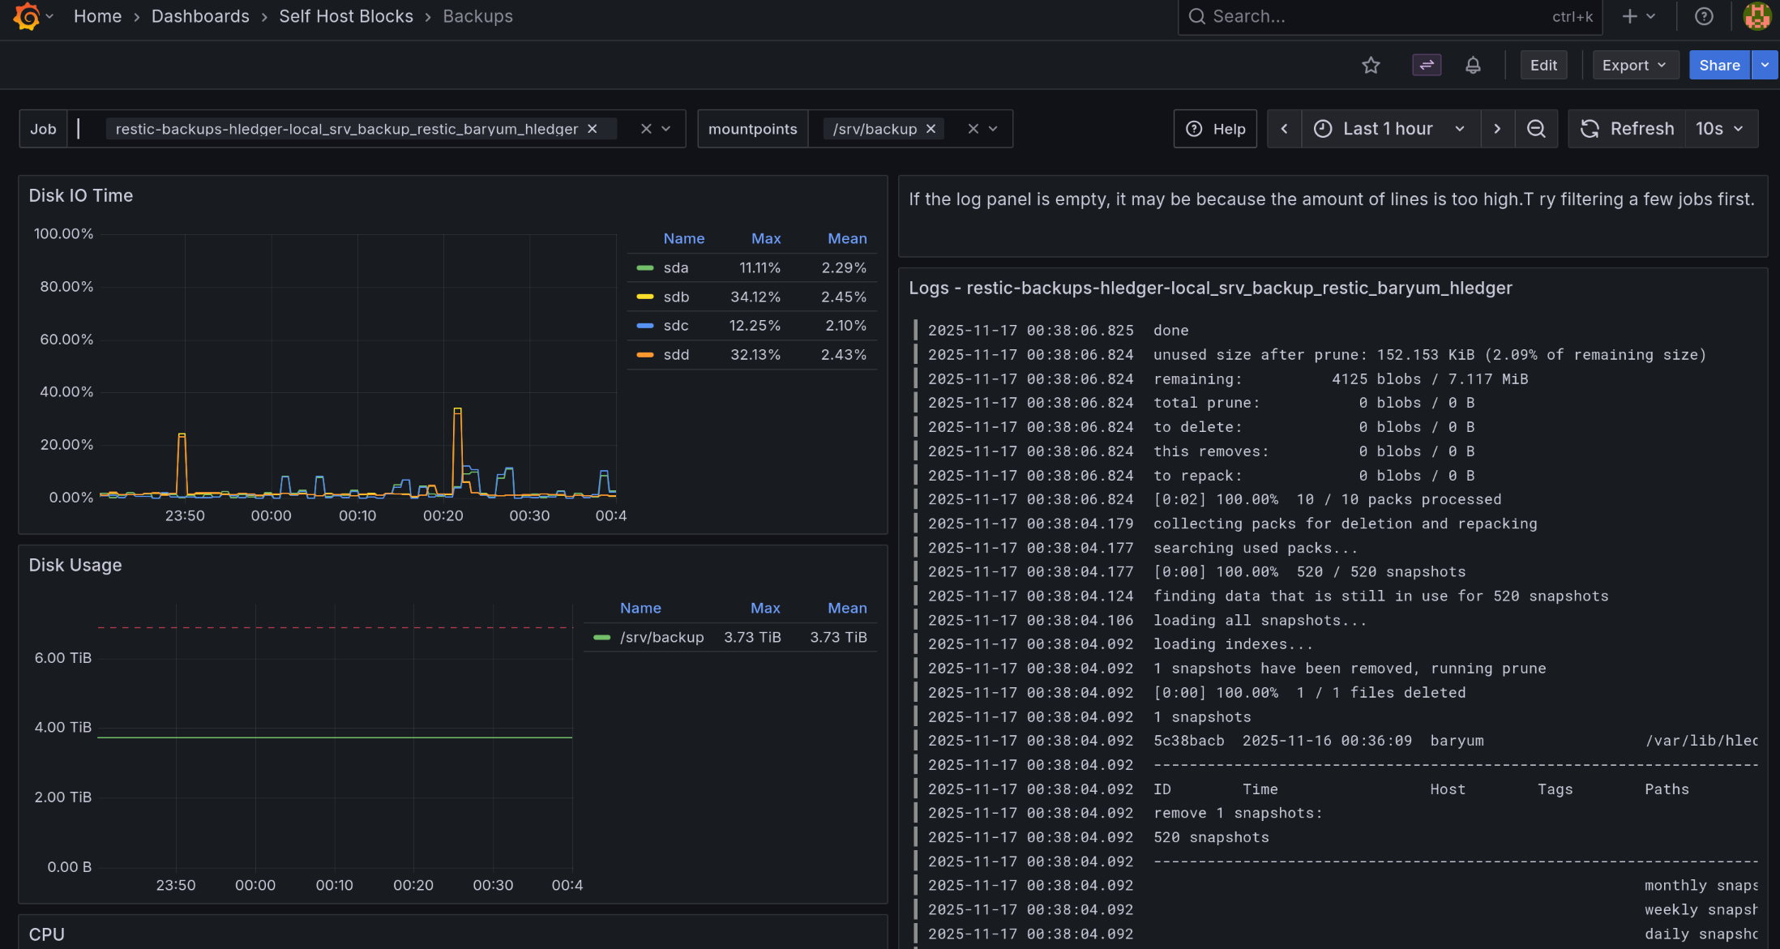Open dashboard alert rules via bell icon

(x=1474, y=65)
